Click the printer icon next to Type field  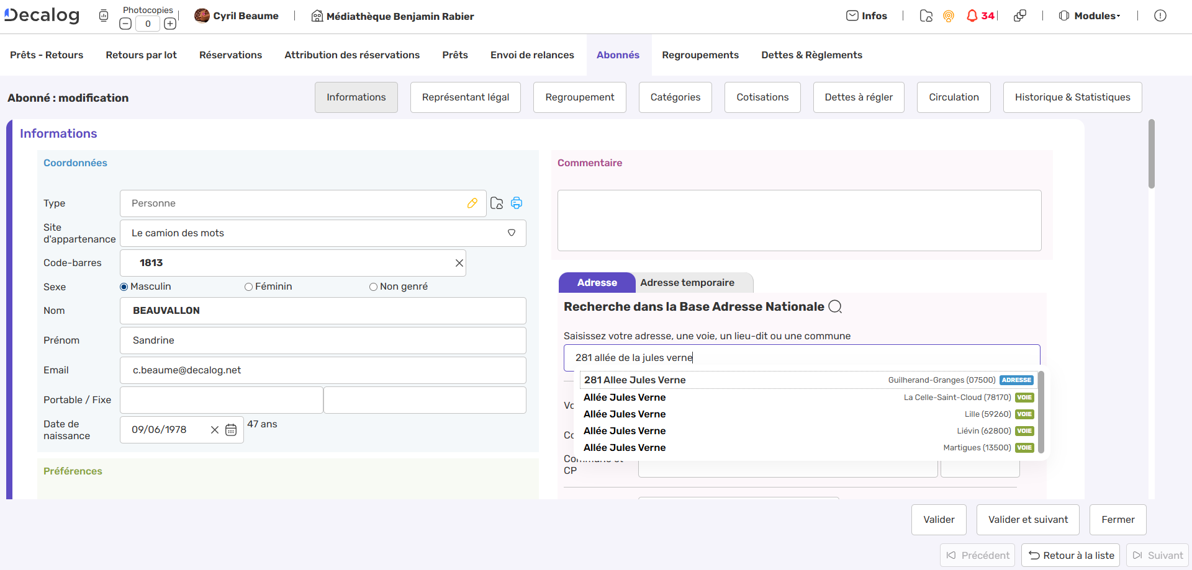[517, 203]
